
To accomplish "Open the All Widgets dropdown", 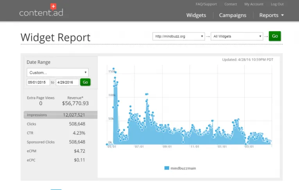I will click(237, 36).
